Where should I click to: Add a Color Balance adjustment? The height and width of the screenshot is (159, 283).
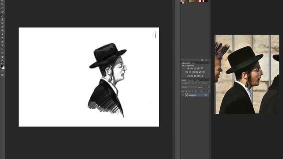[x=190, y=72]
